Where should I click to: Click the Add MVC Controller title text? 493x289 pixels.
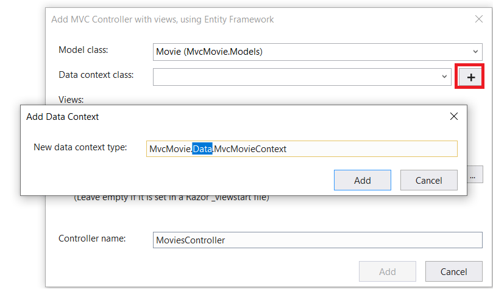coord(163,19)
